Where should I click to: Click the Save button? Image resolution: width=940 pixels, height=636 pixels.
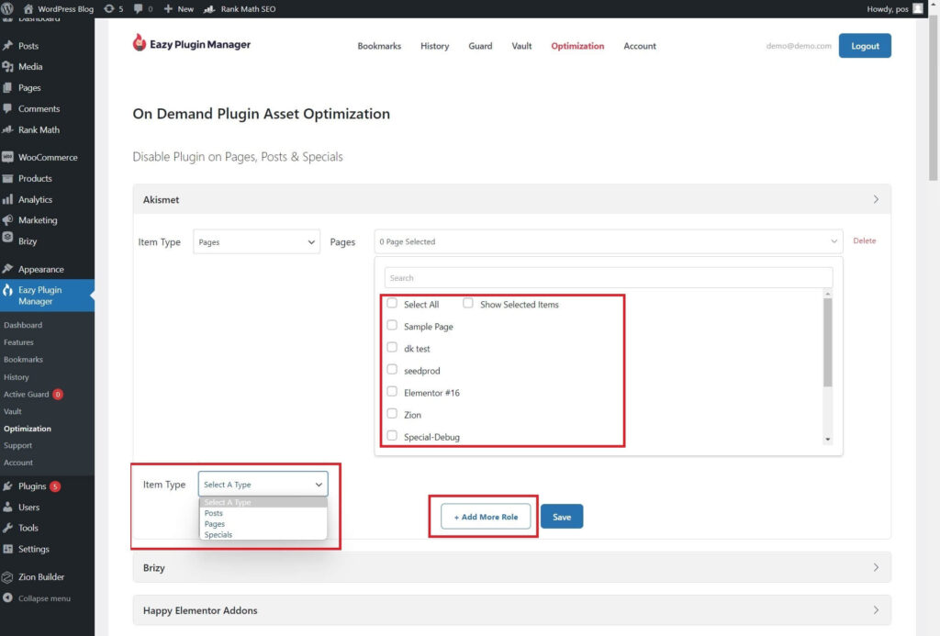[x=562, y=517]
